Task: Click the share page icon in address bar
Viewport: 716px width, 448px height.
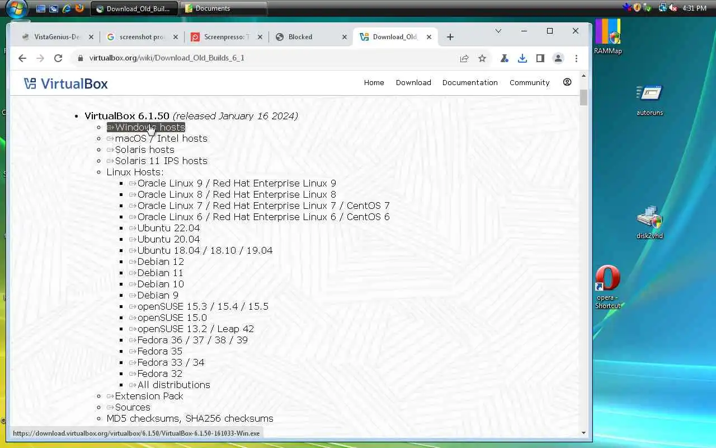Action: 464,58
